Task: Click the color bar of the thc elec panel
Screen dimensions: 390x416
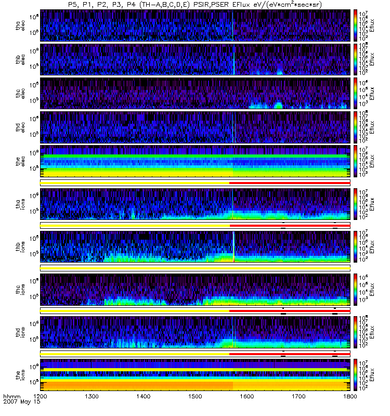Action: click(355, 94)
